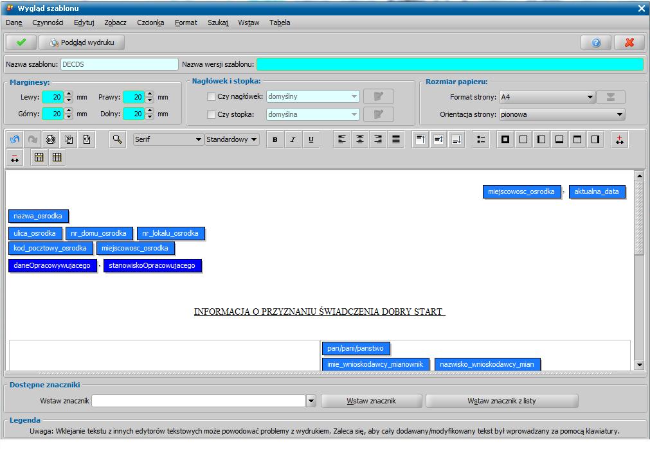This screenshot has height=449, width=650.
Task: Click Wstaw znacznik z listy button
Action: tap(502, 401)
